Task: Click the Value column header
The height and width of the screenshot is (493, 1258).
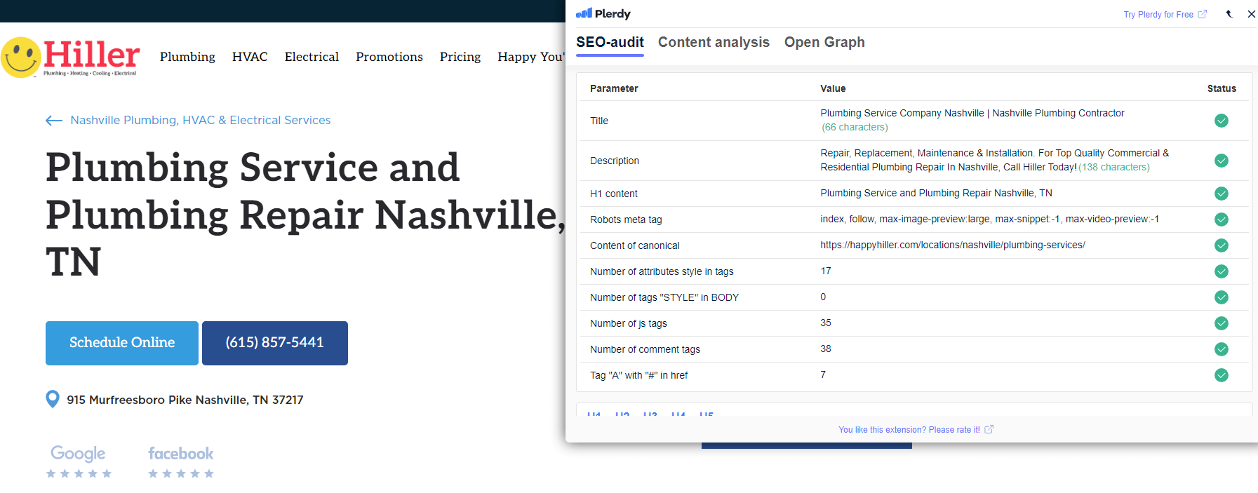Action: pos(833,88)
